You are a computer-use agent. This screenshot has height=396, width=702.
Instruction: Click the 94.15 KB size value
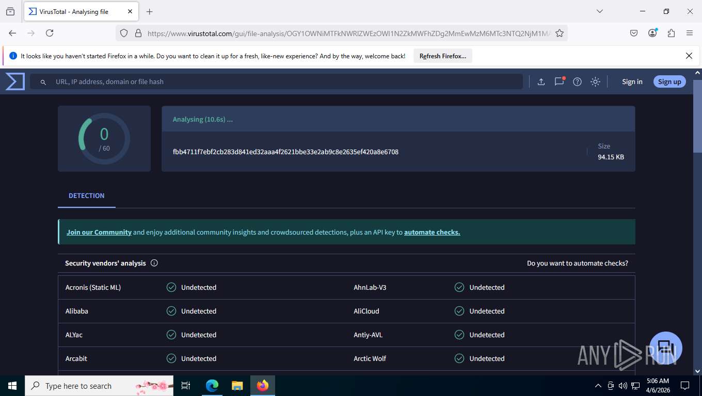[x=611, y=157]
